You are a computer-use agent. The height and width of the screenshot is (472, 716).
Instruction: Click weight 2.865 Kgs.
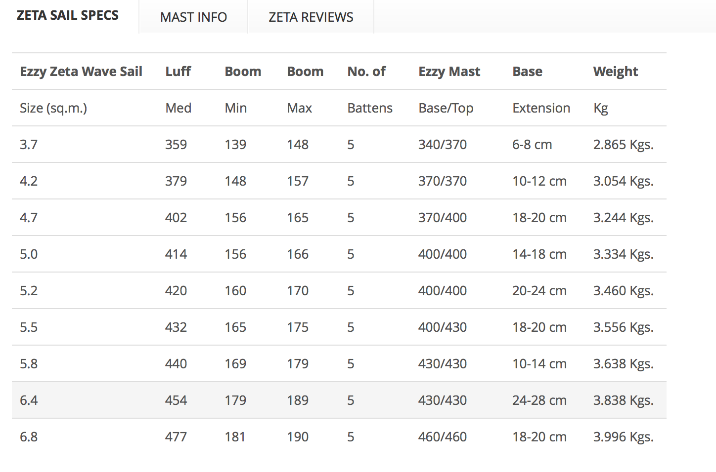[x=623, y=145]
